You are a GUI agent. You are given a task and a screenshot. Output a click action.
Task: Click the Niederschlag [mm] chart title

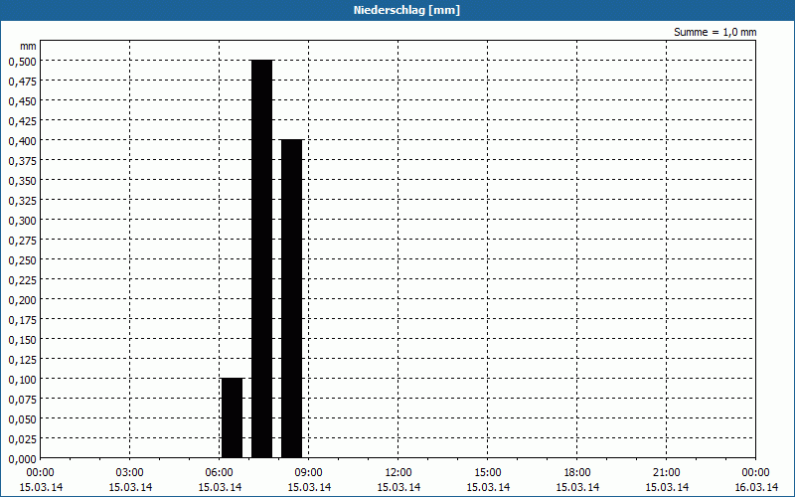click(x=406, y=10)
